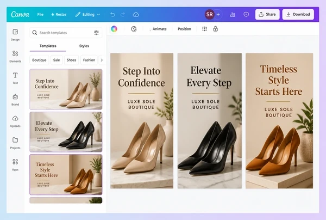Open the Uploads panel in sidebar
This screenshot has height=220, width=326.
[15, 121]
